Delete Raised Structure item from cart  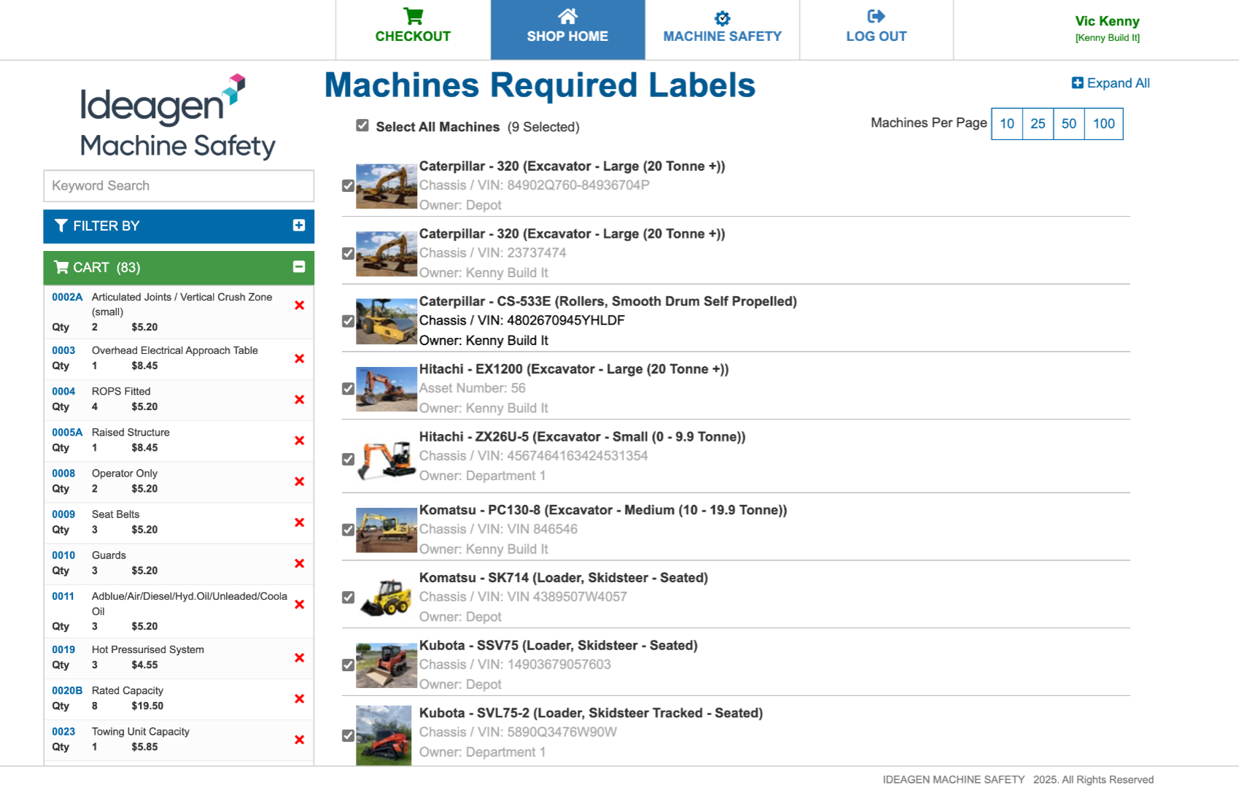(x=299, y=440)
